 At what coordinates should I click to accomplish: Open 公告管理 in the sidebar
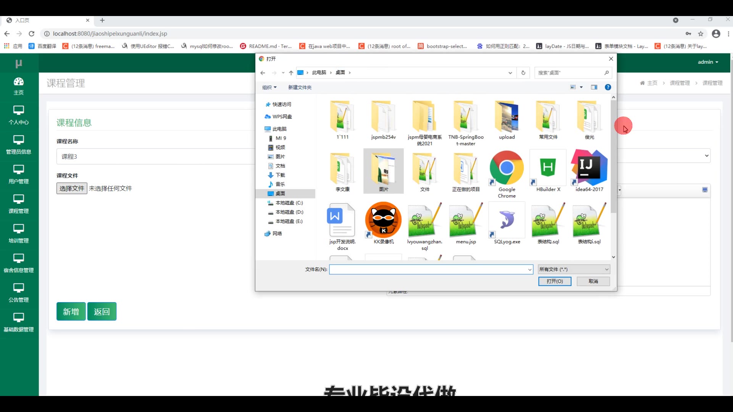click(19, 293)
